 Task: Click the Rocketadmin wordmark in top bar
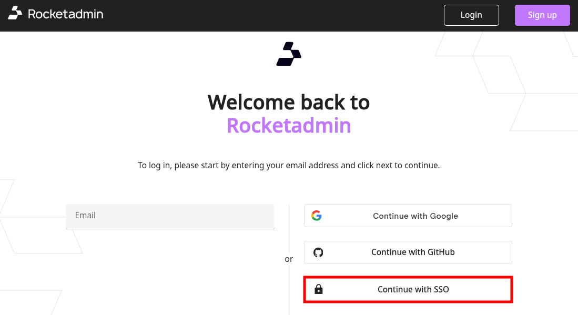click(x=65, y=14)
